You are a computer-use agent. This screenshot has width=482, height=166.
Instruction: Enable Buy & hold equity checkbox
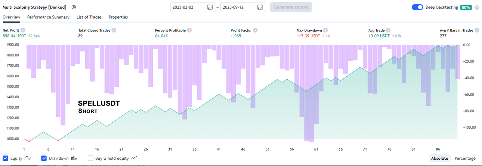point(90,158)
